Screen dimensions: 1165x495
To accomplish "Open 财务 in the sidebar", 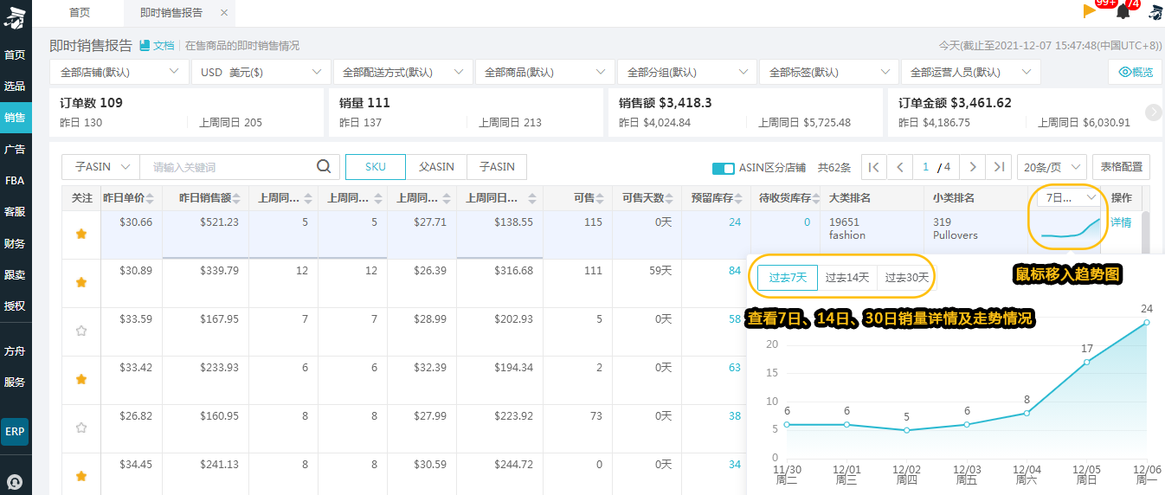I will [15, 243].
